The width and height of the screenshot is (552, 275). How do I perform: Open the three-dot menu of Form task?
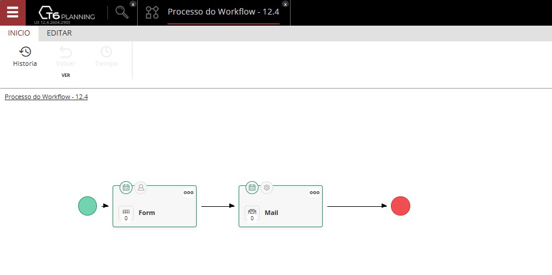pyautogui.click(x=188, y=193)
